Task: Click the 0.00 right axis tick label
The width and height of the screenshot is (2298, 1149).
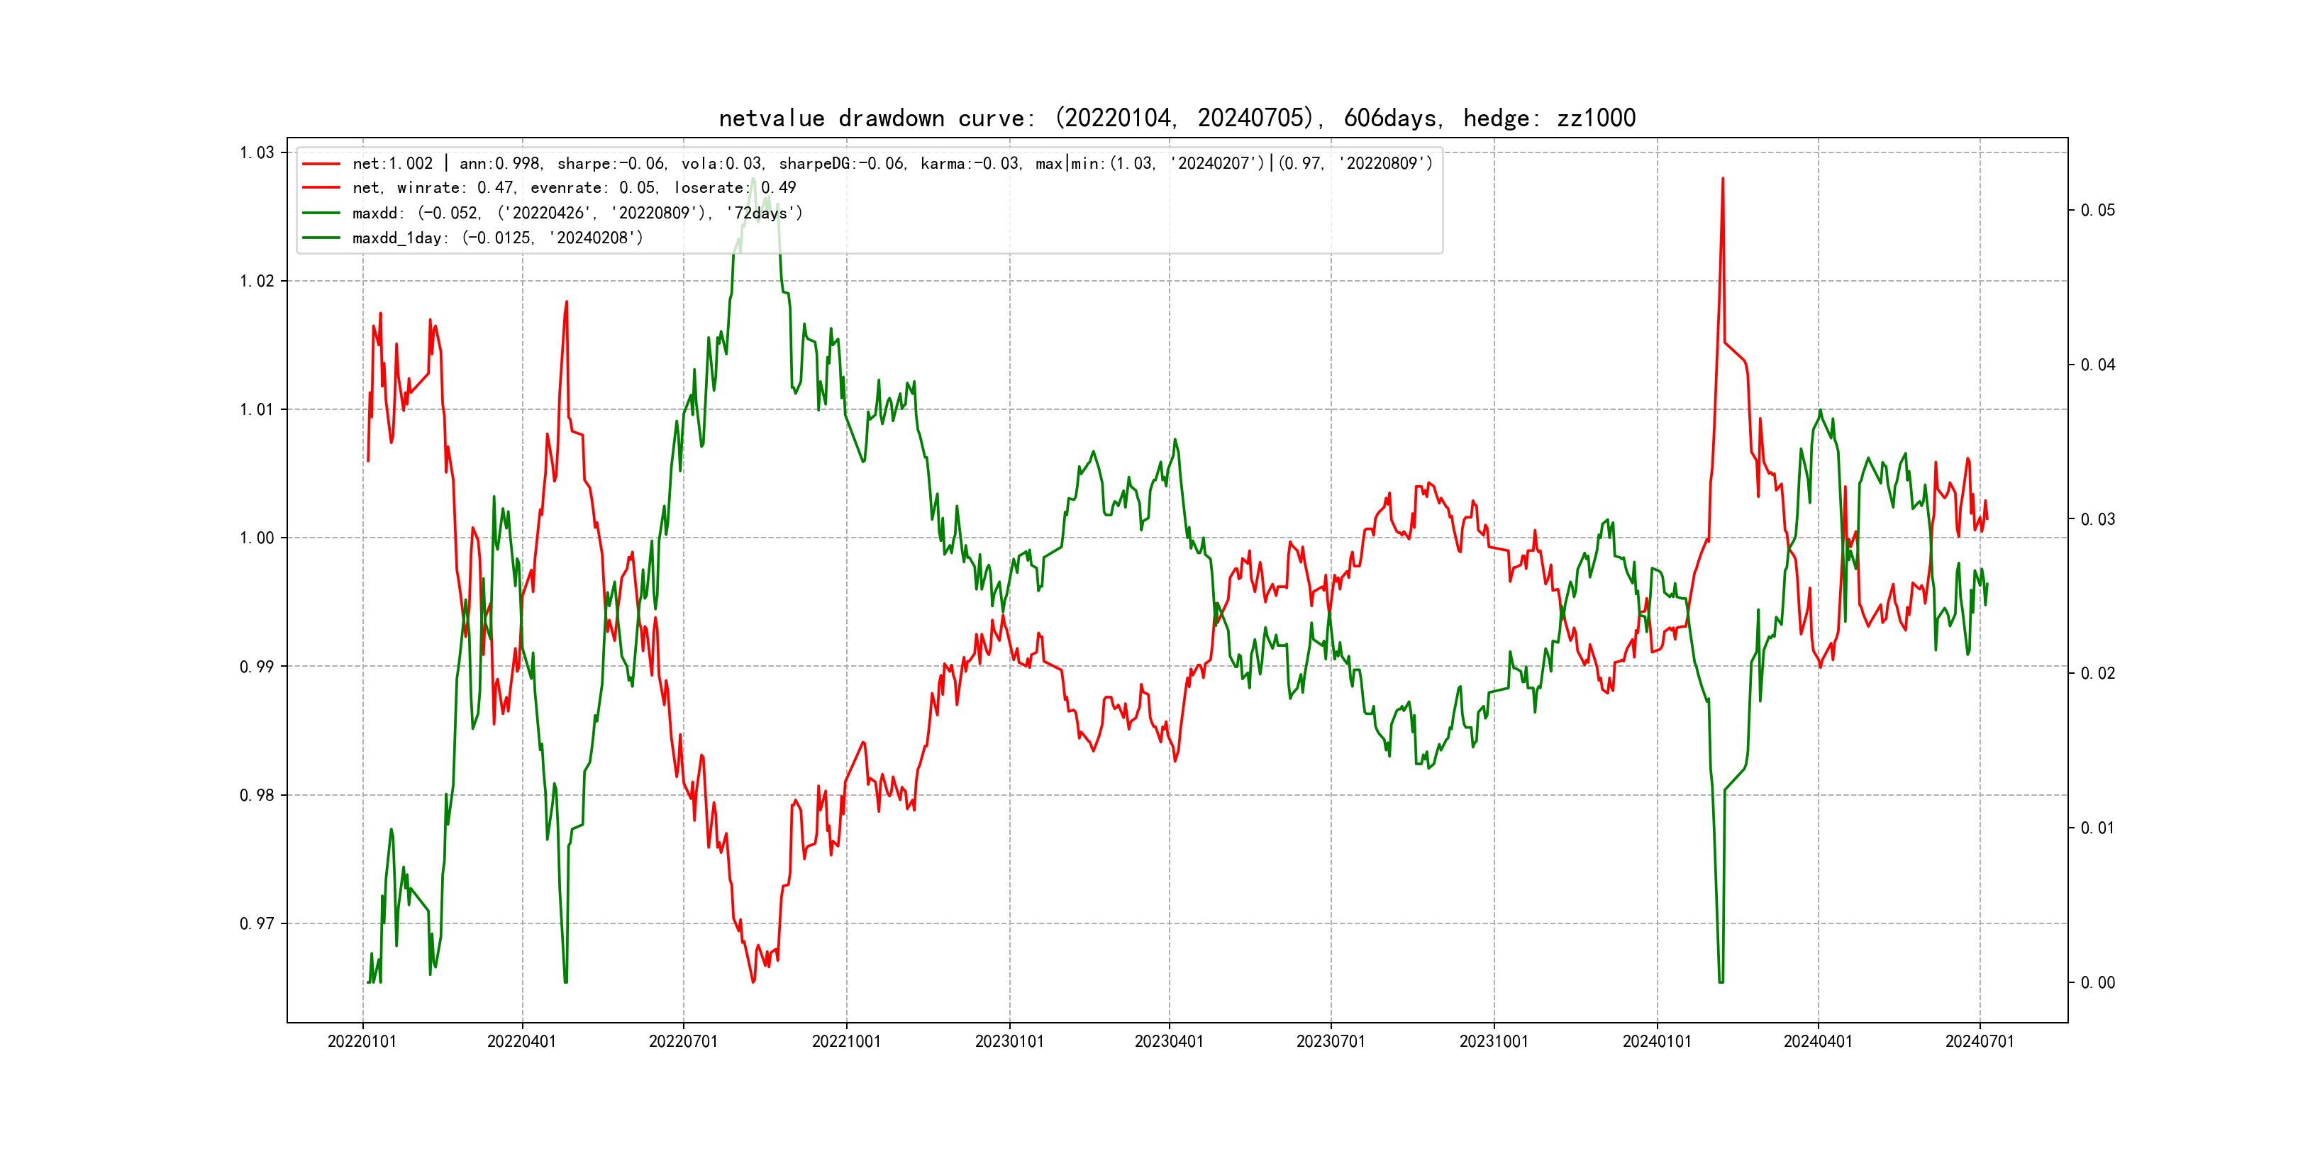Action: [2097, 983]
